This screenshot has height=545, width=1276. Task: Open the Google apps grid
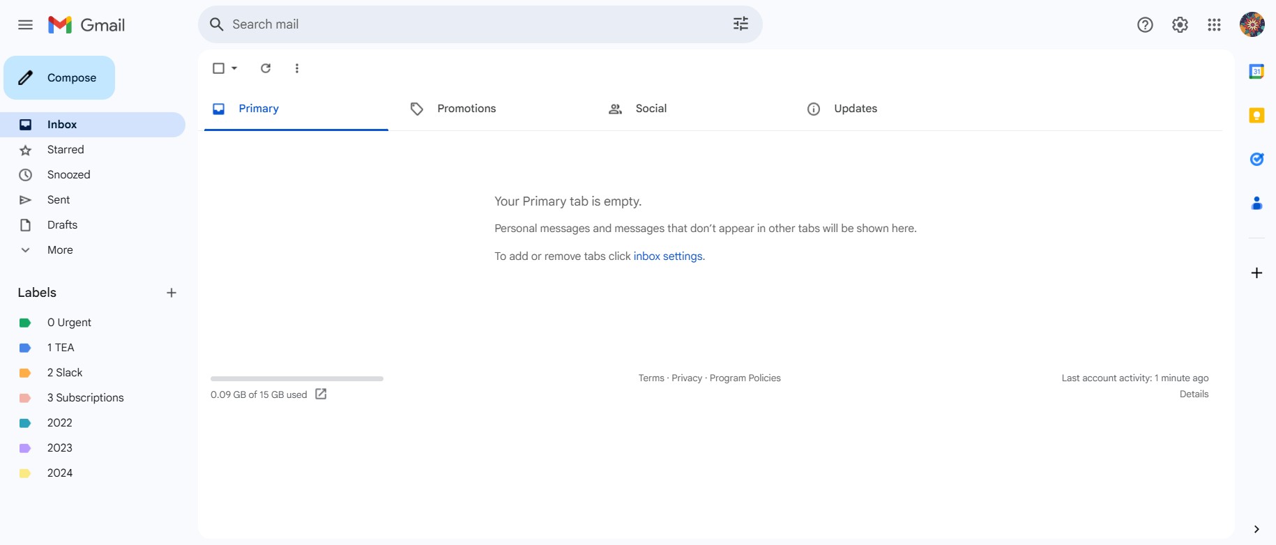(x=1214, y=25)
